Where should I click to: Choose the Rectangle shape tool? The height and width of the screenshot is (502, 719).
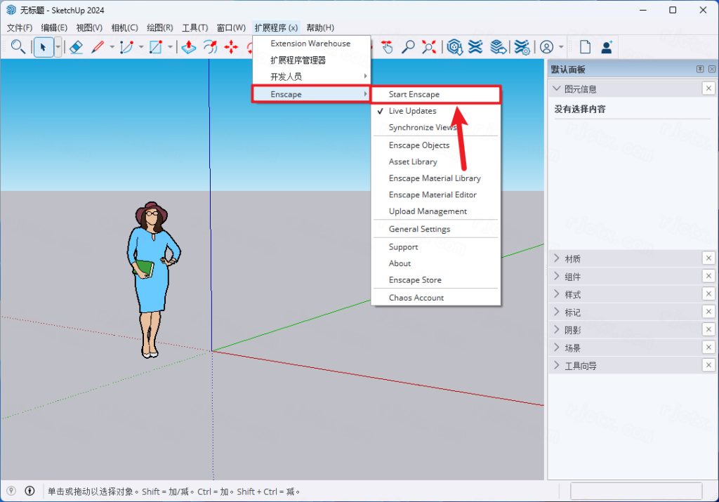point(156,47)
